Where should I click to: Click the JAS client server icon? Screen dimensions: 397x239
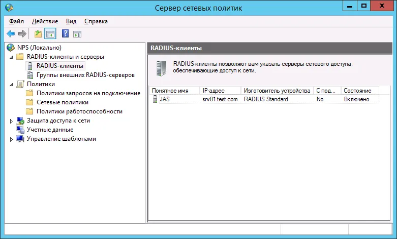point(155,99)
